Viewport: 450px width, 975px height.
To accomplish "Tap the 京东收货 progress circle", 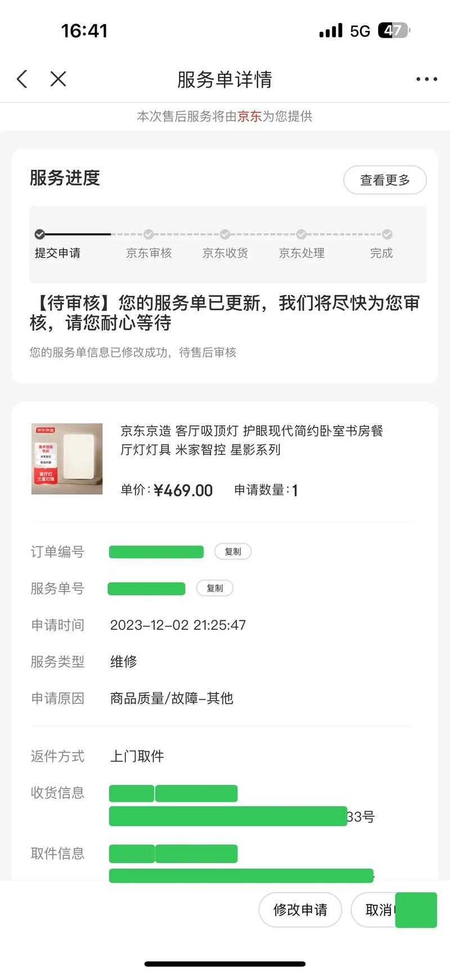I will [225, 234].
